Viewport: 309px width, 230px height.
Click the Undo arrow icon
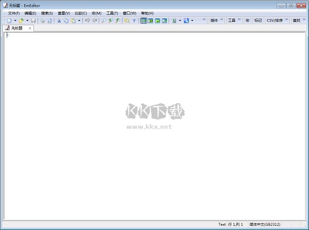click(88, 21)
